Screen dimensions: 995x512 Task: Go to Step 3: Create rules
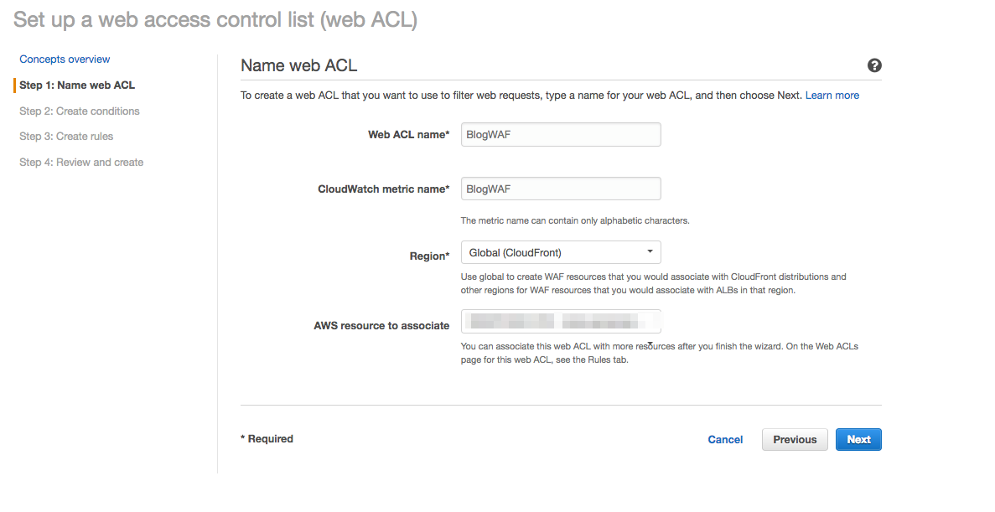66,137
